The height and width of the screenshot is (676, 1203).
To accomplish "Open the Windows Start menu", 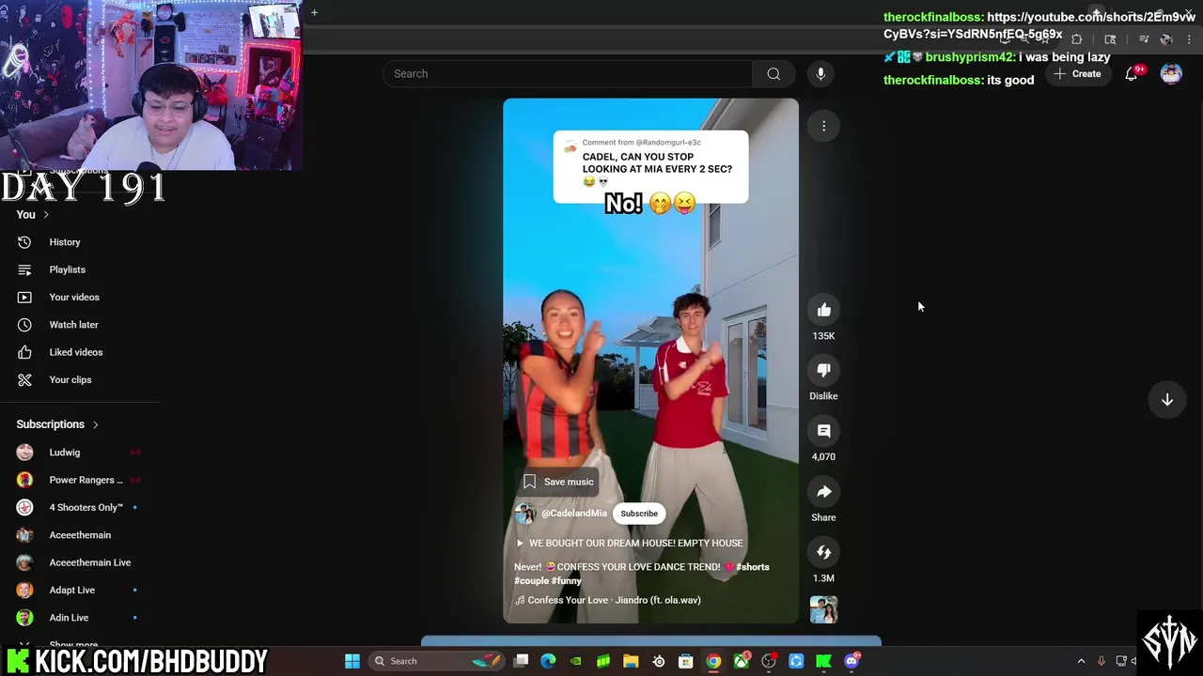I will click(352, 661).
